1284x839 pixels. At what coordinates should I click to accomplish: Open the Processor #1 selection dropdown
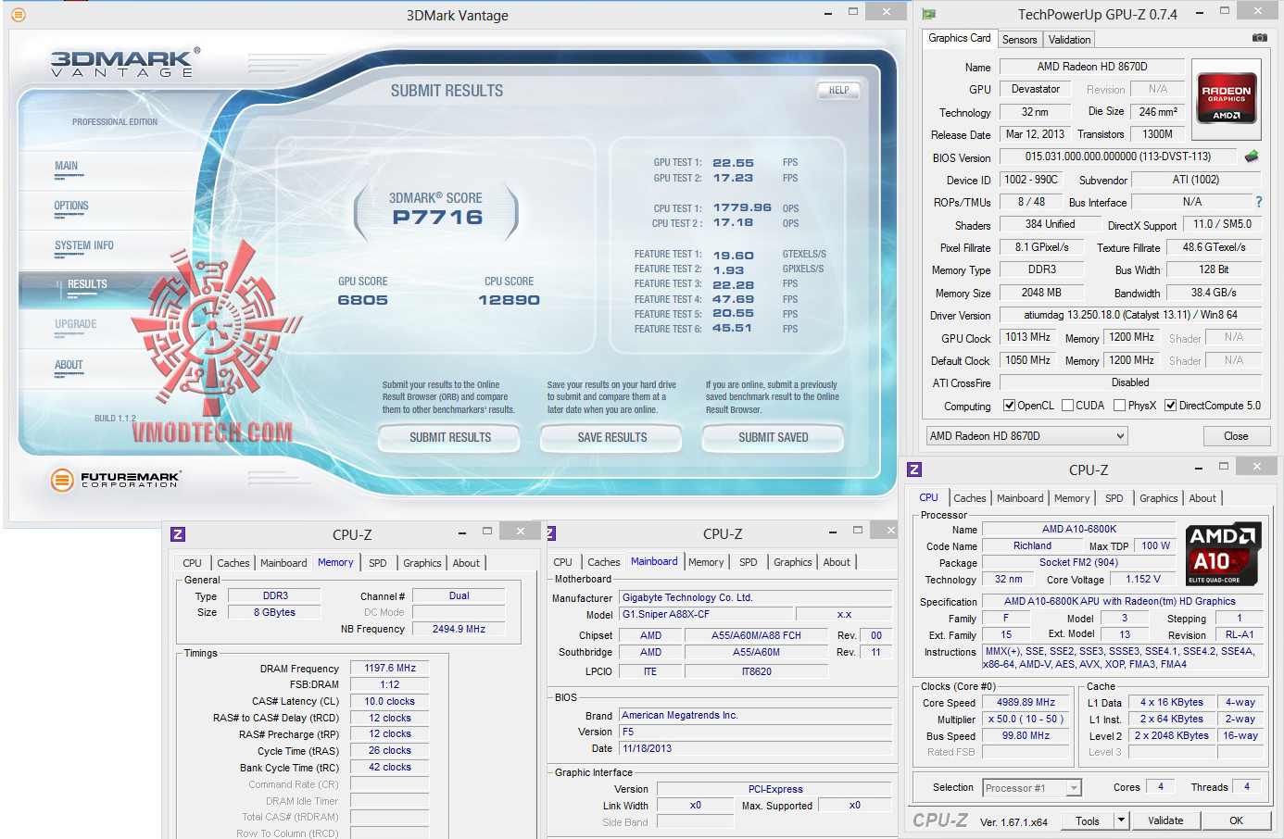1032,788
